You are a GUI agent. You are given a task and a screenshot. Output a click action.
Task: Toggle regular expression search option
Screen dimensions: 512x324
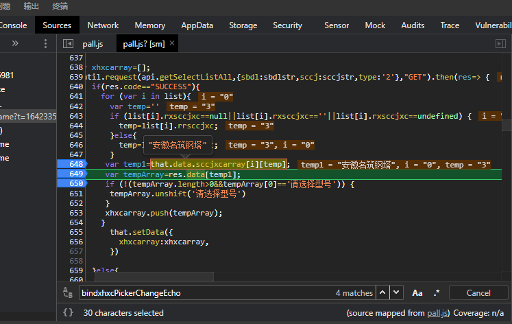(437, 293)
